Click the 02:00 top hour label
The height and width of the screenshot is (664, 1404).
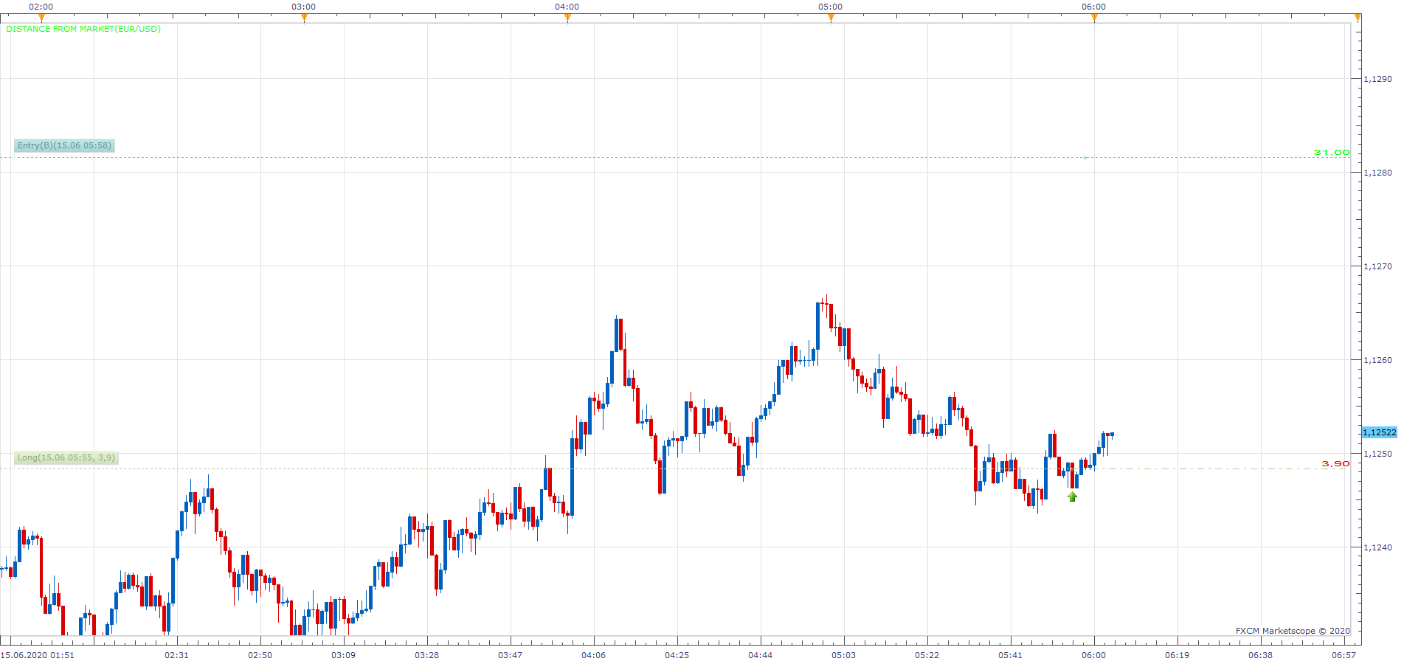tap(41, 7)
